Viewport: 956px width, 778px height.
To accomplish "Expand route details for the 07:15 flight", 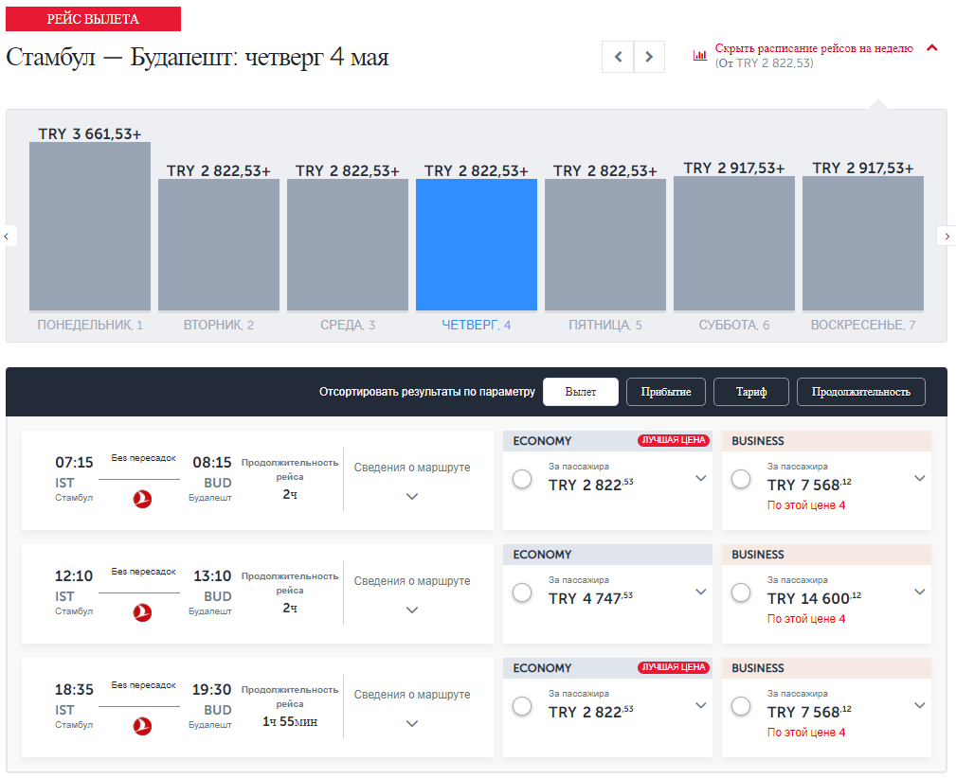I will [x=412, y=496].
